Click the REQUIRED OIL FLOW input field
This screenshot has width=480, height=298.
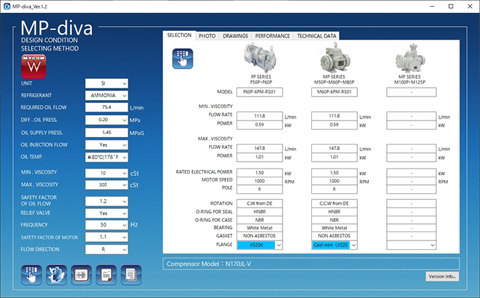point(106,108)
